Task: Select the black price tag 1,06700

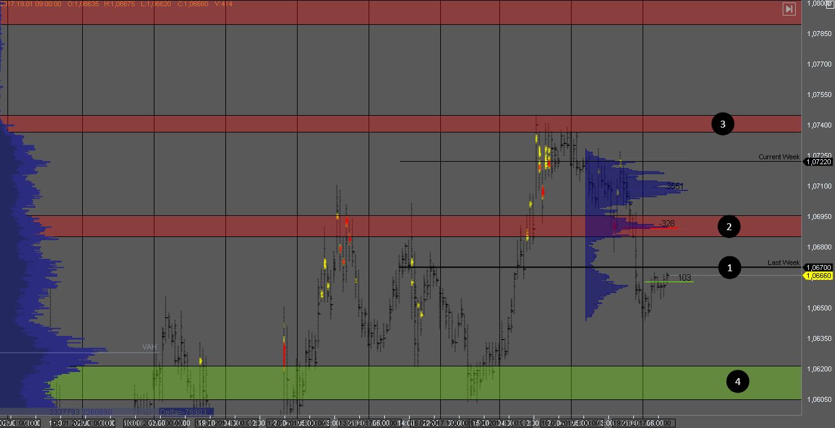Action: 818,267
